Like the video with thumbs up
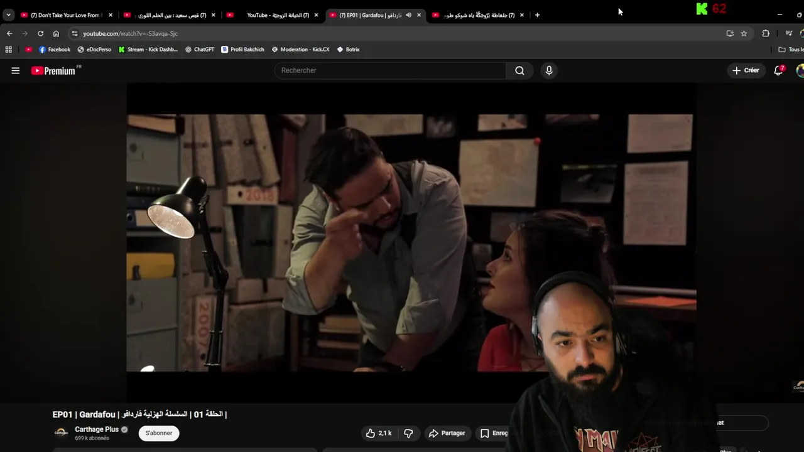 (x=379, y=433)
